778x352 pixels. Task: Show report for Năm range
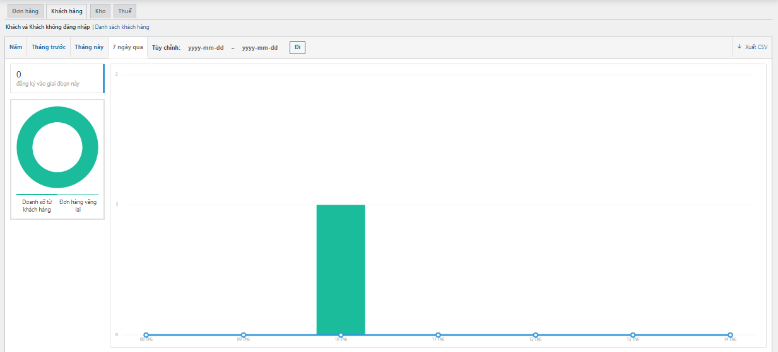pyautogui.click(x=16, y=47)
